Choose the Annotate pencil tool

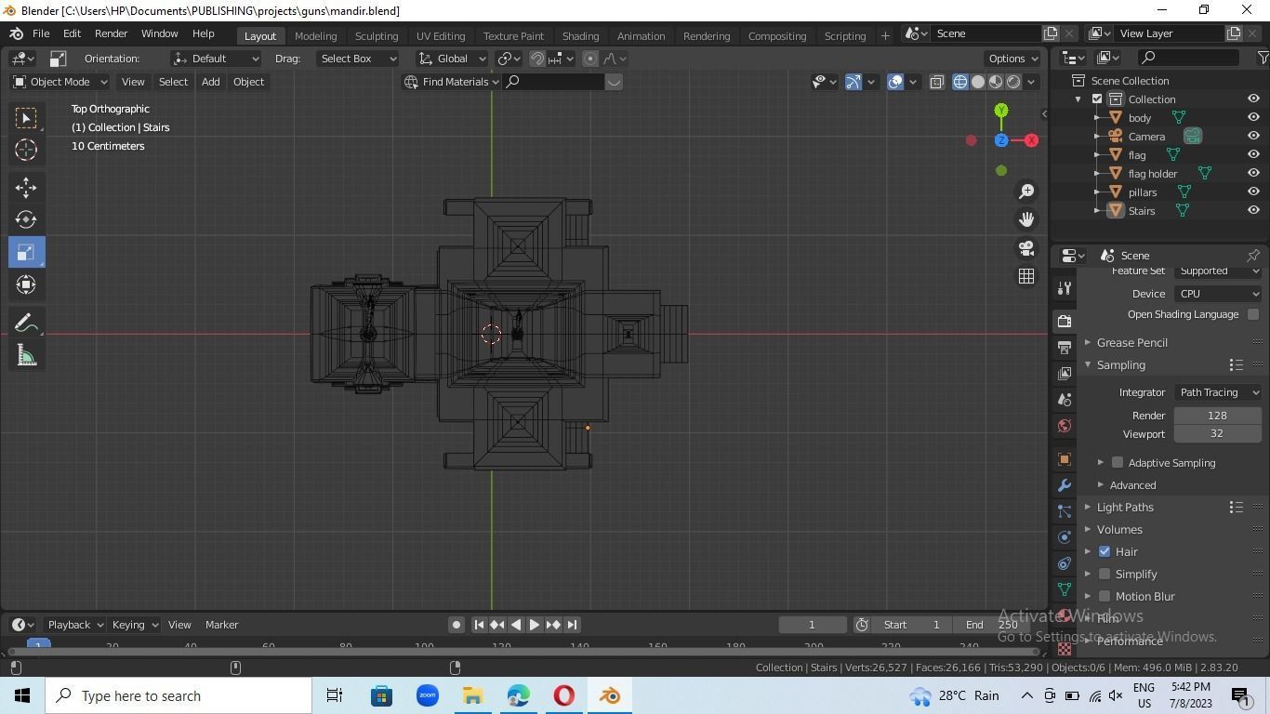(x=26, y=323)
